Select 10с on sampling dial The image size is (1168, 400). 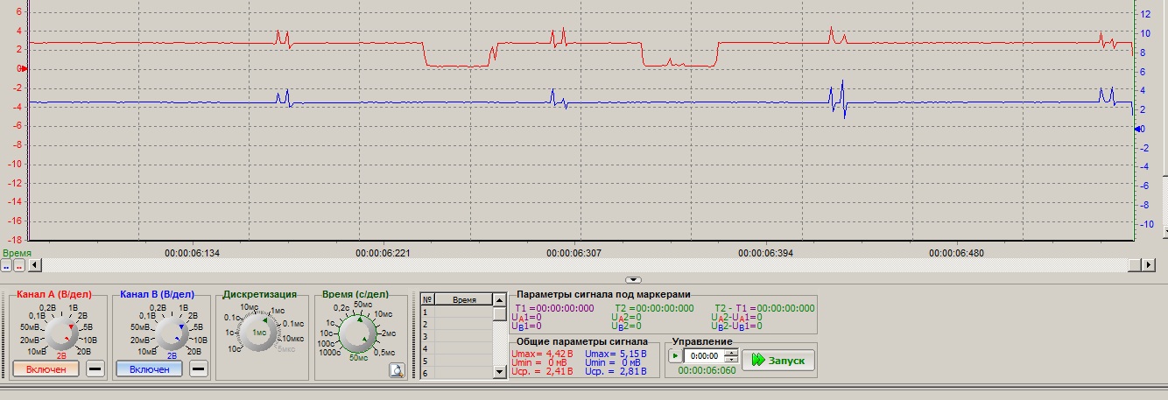(x=235, y=348)
